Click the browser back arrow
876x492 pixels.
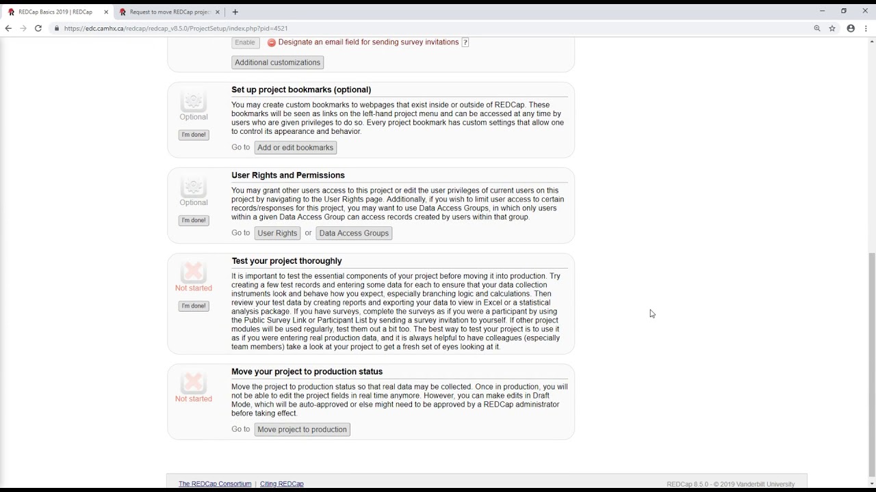click(8, 28)
